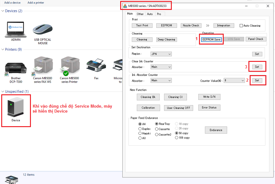Minimize the MB5000 series window

[246, 6]
